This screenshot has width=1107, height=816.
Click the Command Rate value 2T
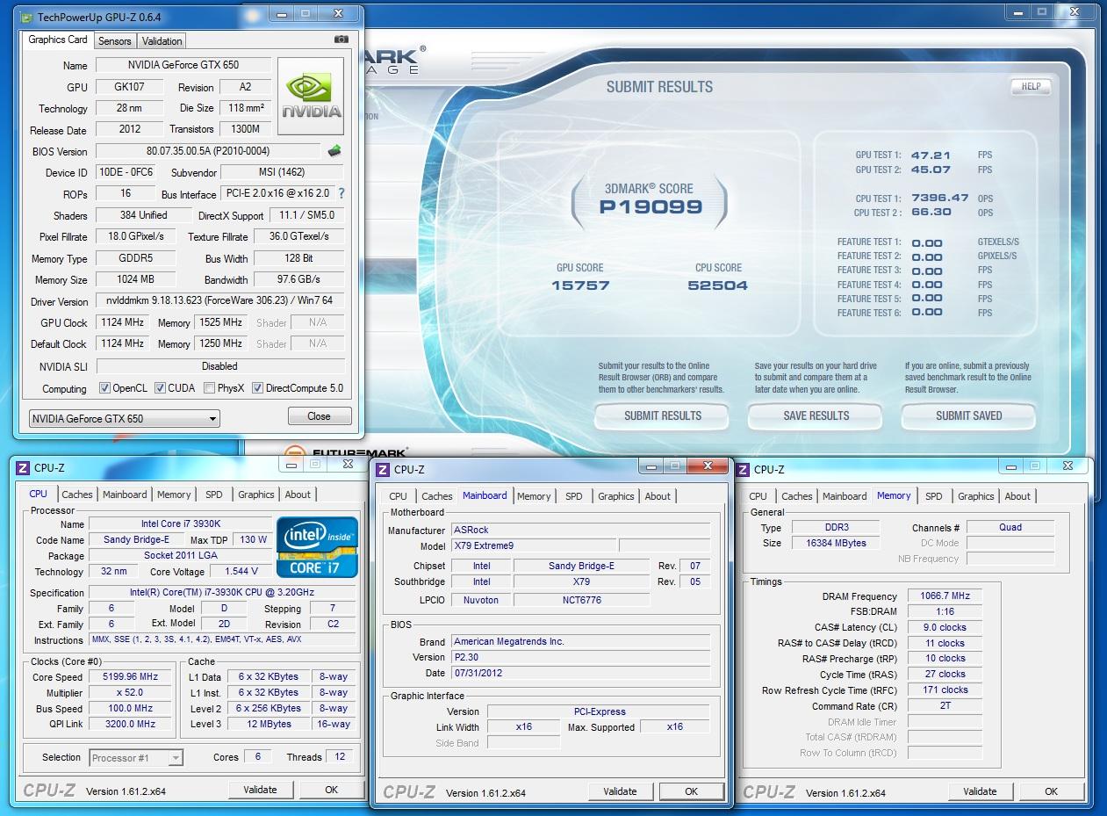945,705
